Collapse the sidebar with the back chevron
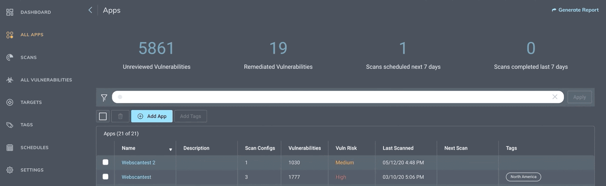The height and width of the screenshot is (186, 606). [x=90, y=10]
